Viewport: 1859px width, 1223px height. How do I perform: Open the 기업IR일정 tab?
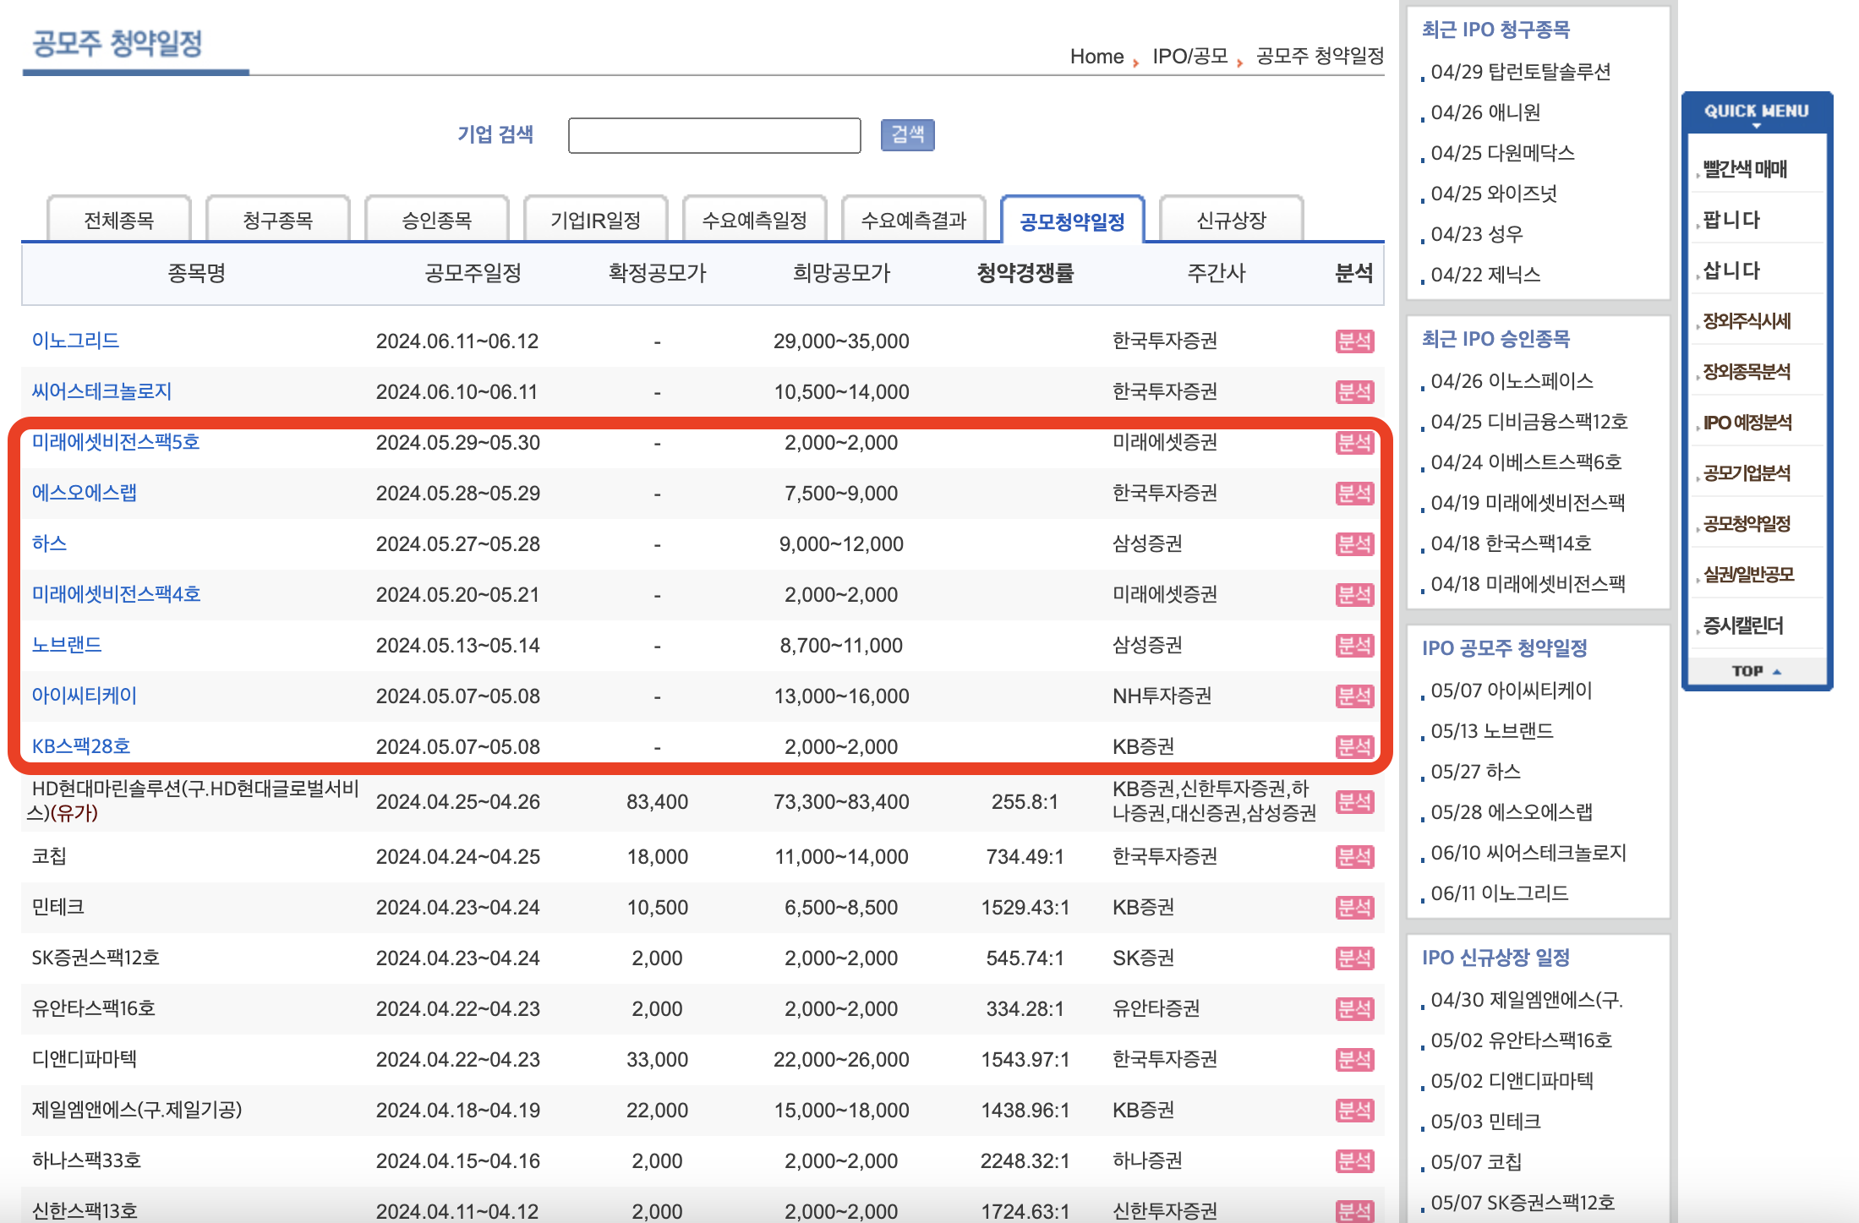point(595,218)
